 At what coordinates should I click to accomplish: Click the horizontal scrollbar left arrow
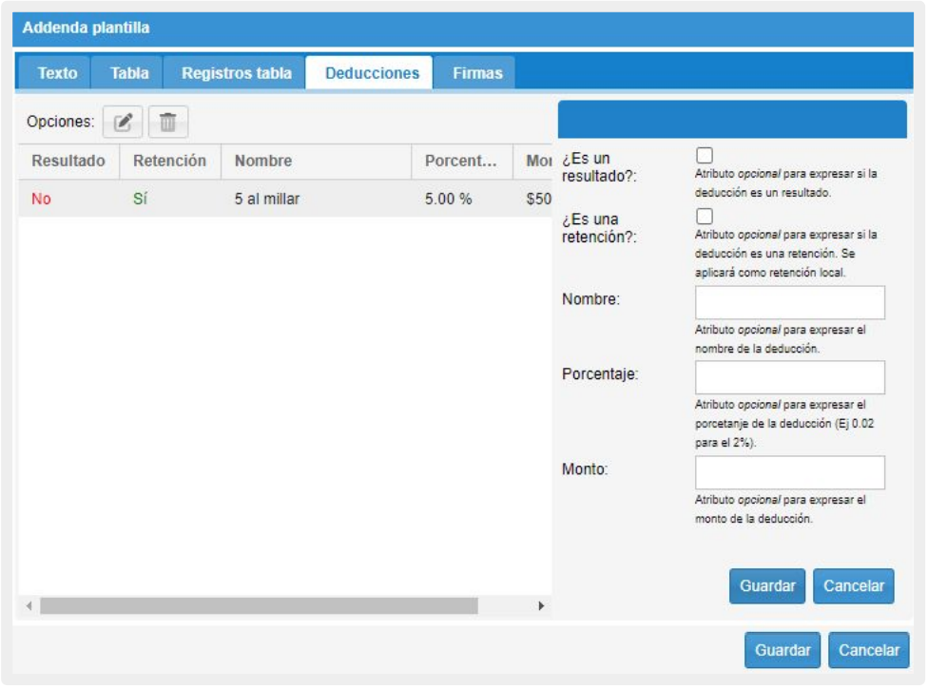(x=29, y=606)
